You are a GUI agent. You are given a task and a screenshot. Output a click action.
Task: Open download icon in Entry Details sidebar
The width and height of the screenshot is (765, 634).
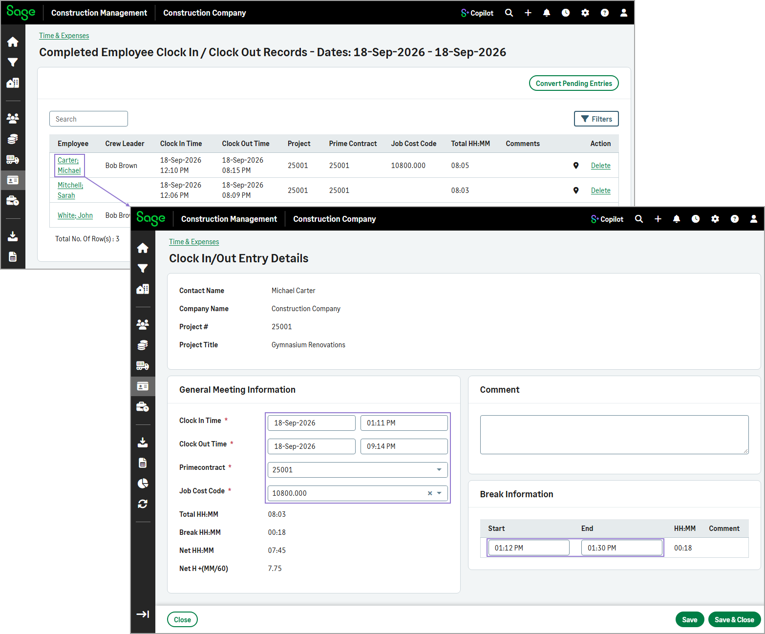click(143, 443)
